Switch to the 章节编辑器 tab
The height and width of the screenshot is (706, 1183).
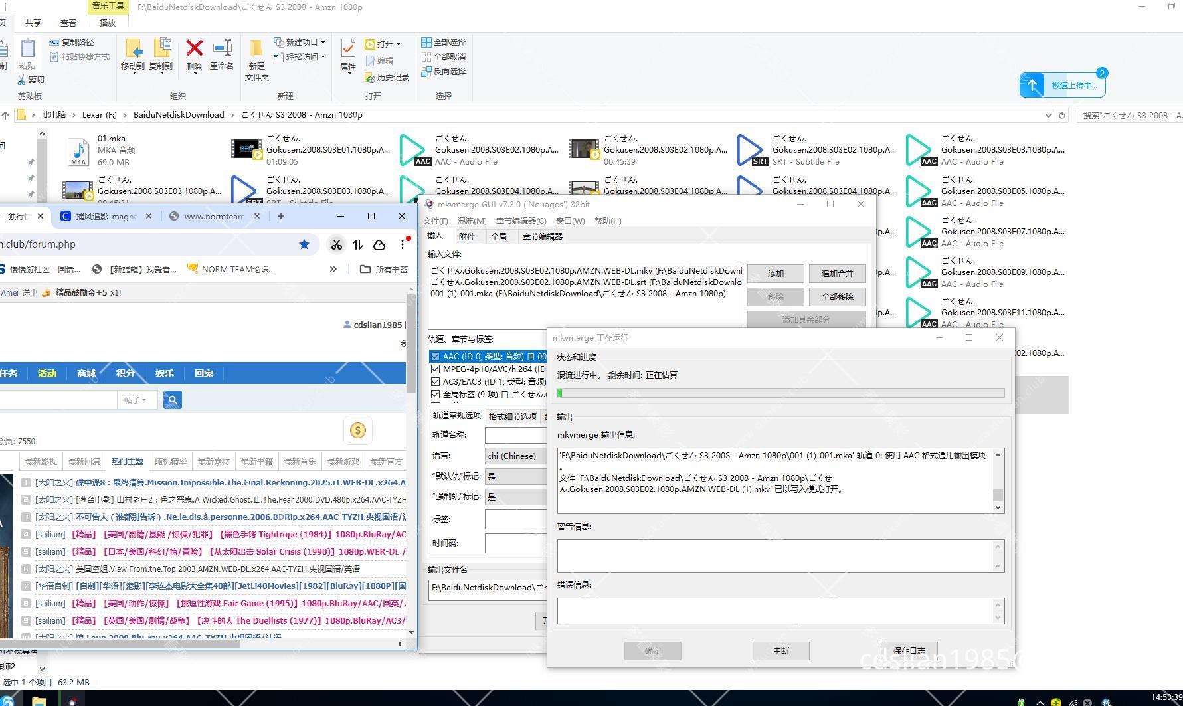542,236
